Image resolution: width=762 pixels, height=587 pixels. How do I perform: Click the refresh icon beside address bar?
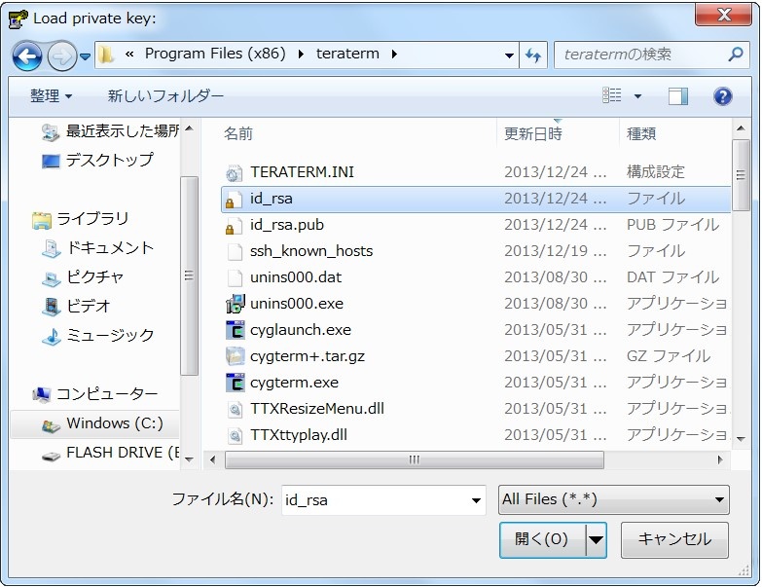533,55
